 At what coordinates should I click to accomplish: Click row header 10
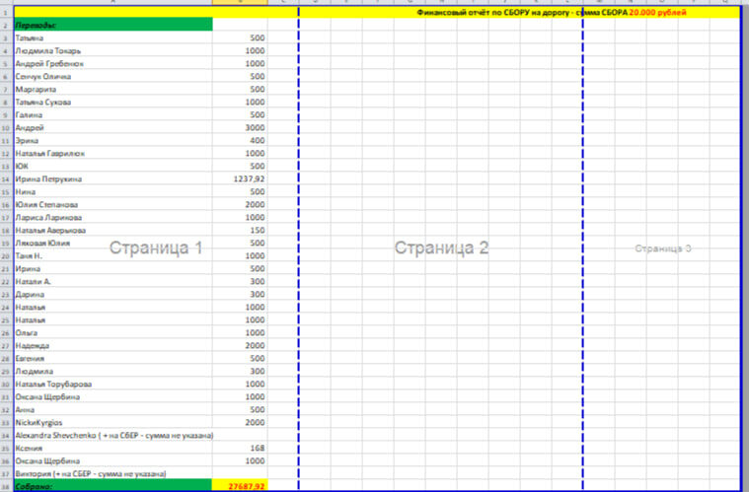click(6, 127)
